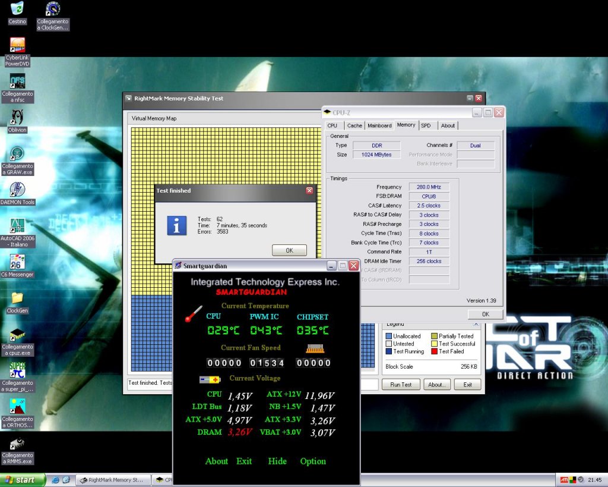Click the Type value DDR
The height and width of the screenshot is (487, 608).
click(376, 145)
